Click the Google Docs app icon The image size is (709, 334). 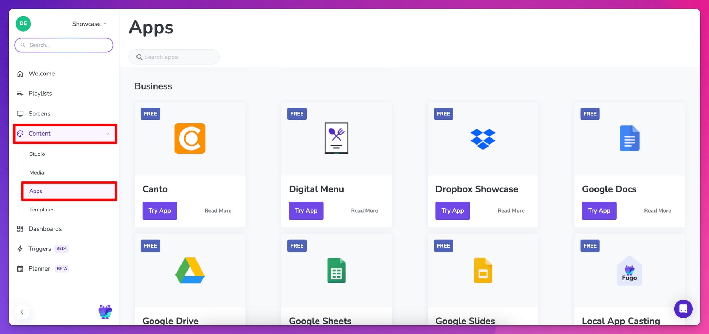tap(629, 138)
